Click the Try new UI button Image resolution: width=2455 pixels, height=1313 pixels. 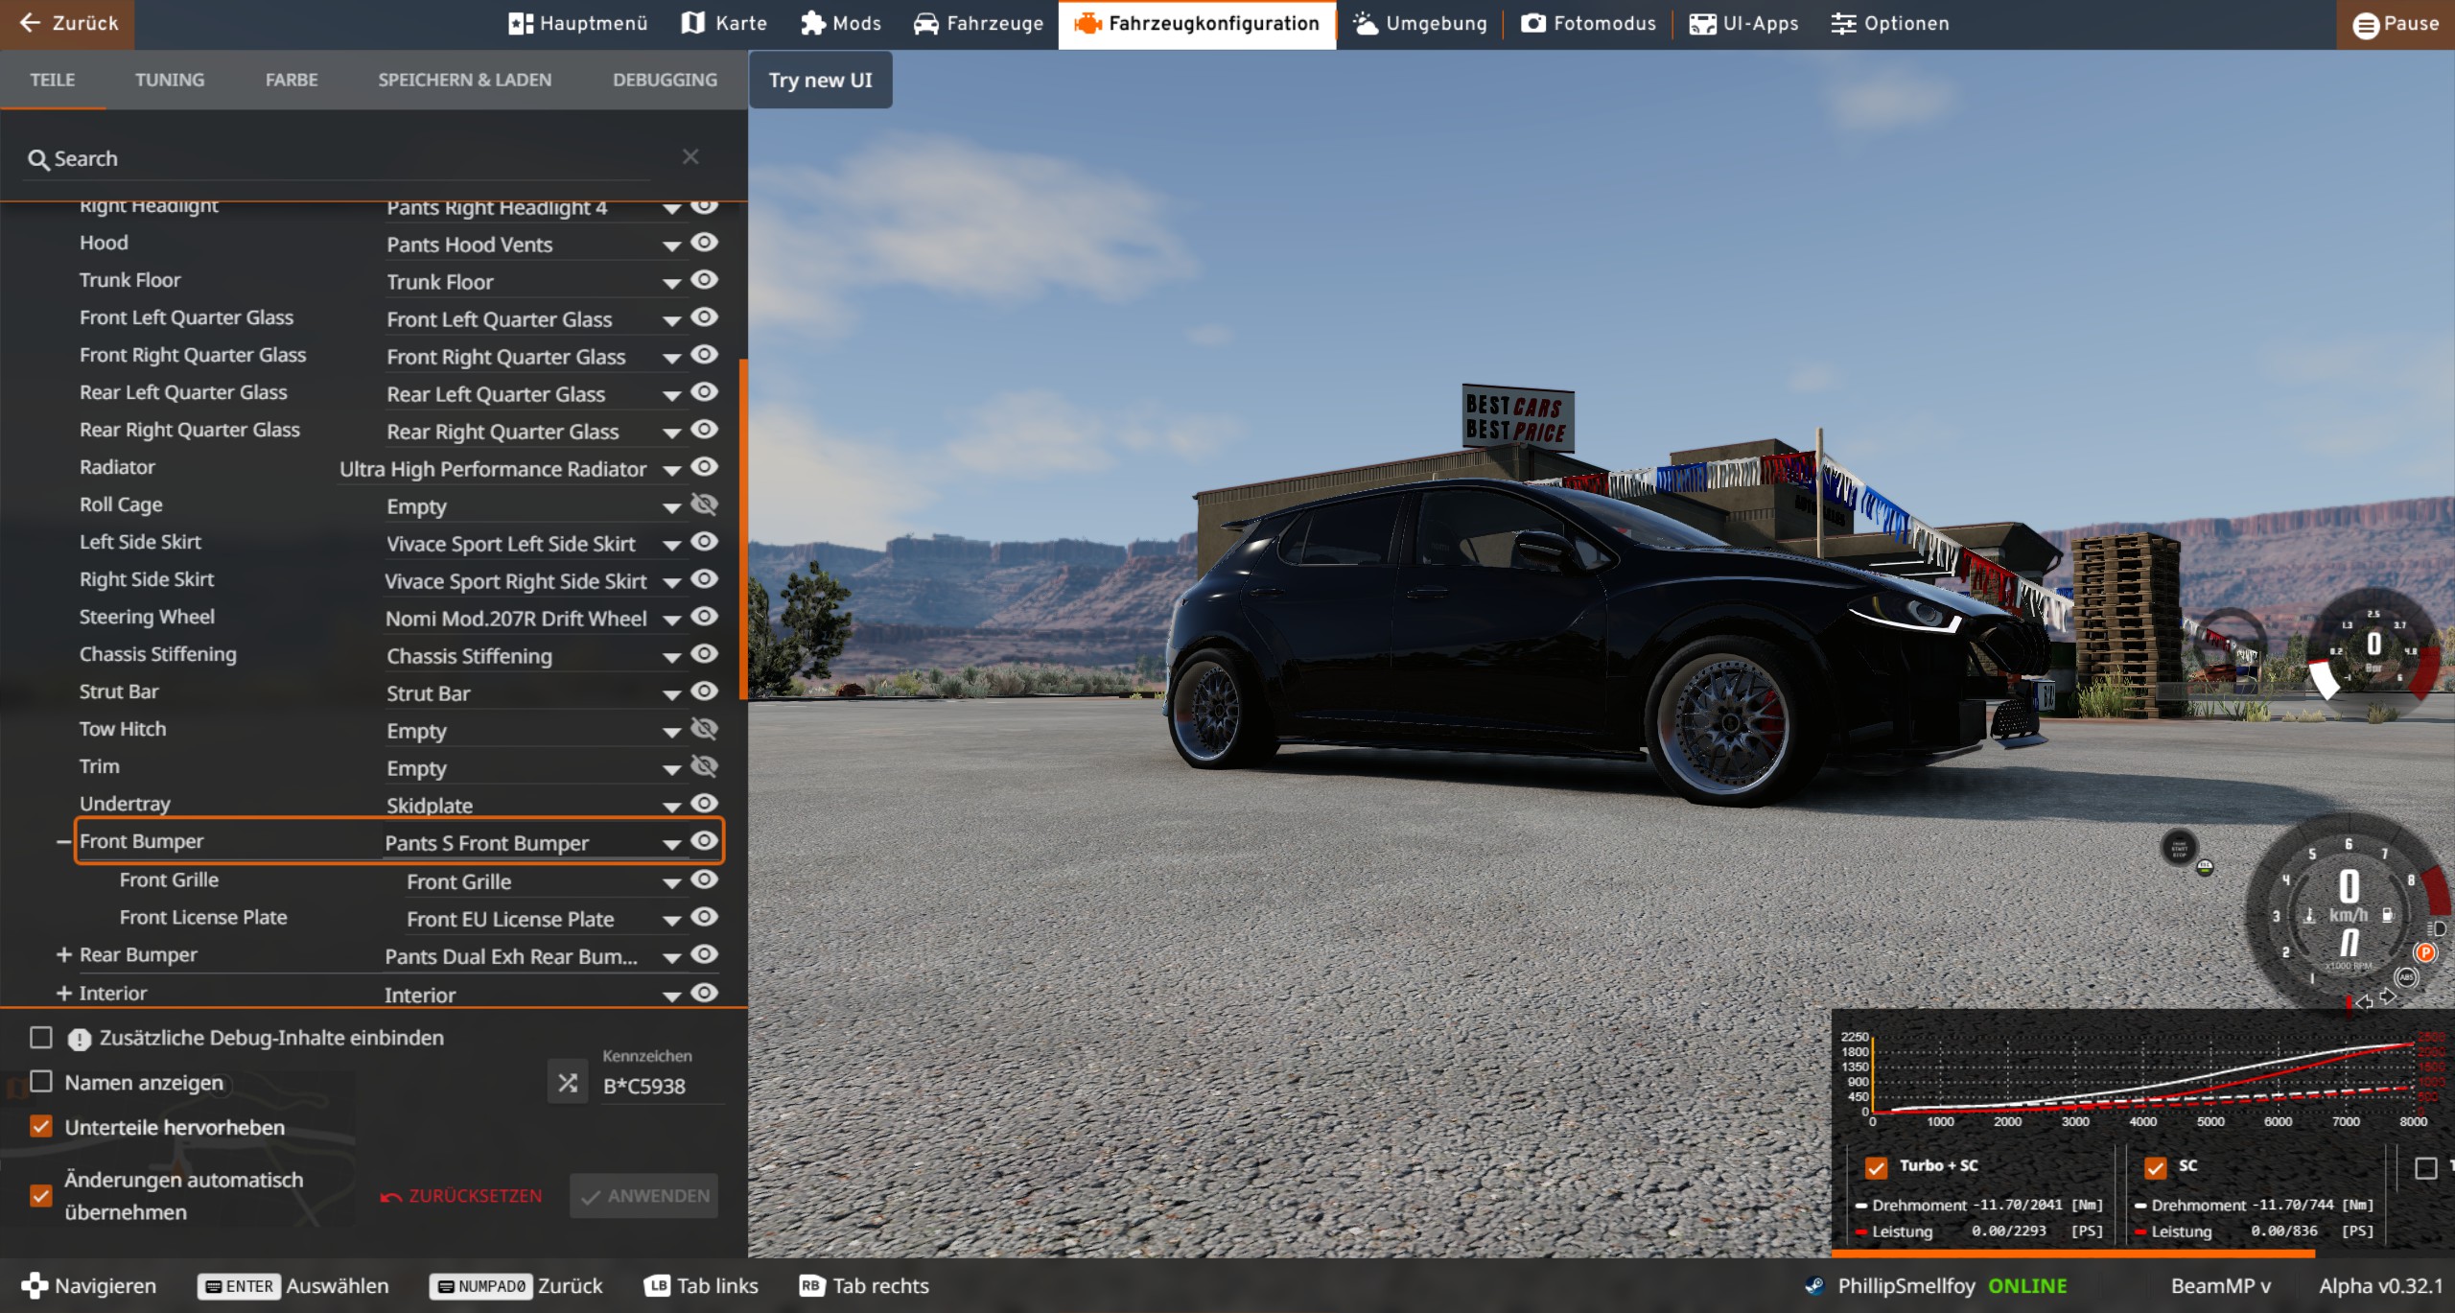[820, 80]
